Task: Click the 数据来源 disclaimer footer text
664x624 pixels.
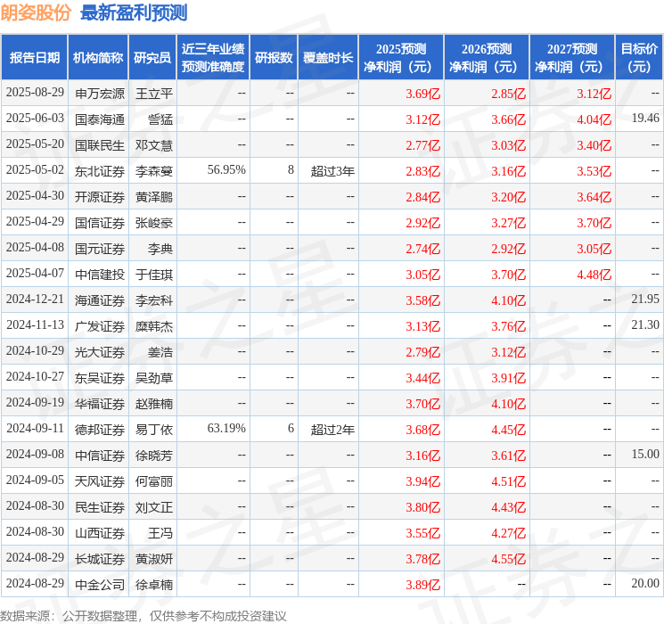Action: [x=143, y=616]
